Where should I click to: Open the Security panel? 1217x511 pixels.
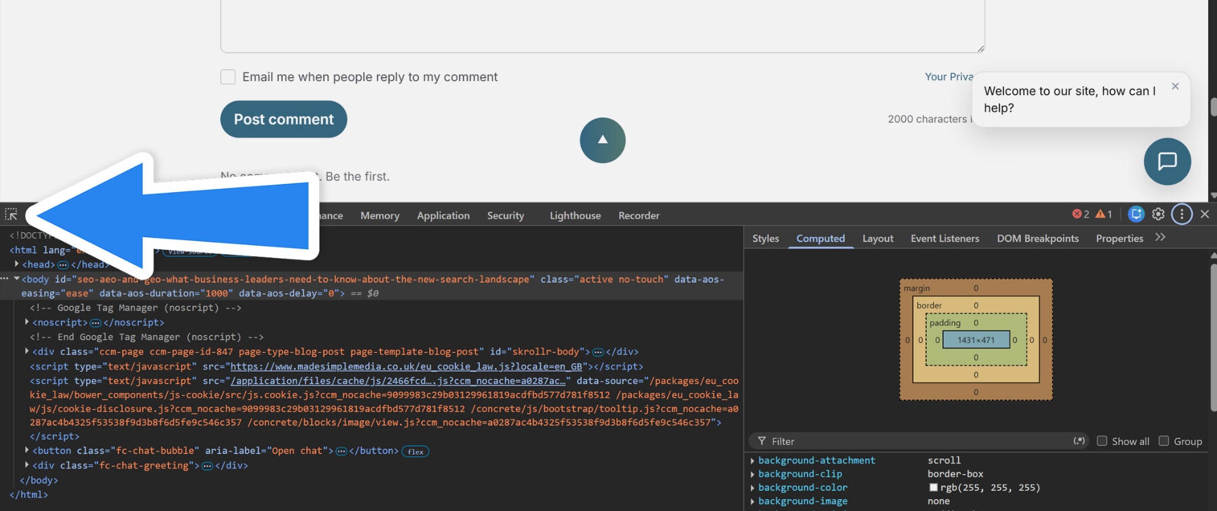[505, 216]
